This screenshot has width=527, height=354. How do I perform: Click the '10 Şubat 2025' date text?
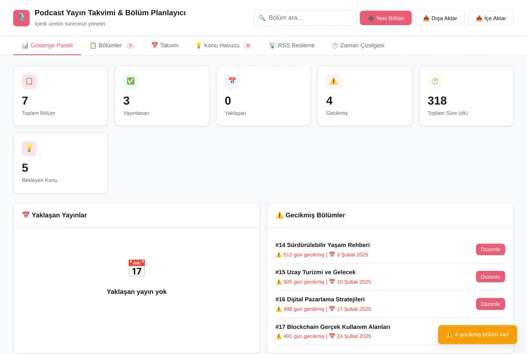tap(354, 282)
